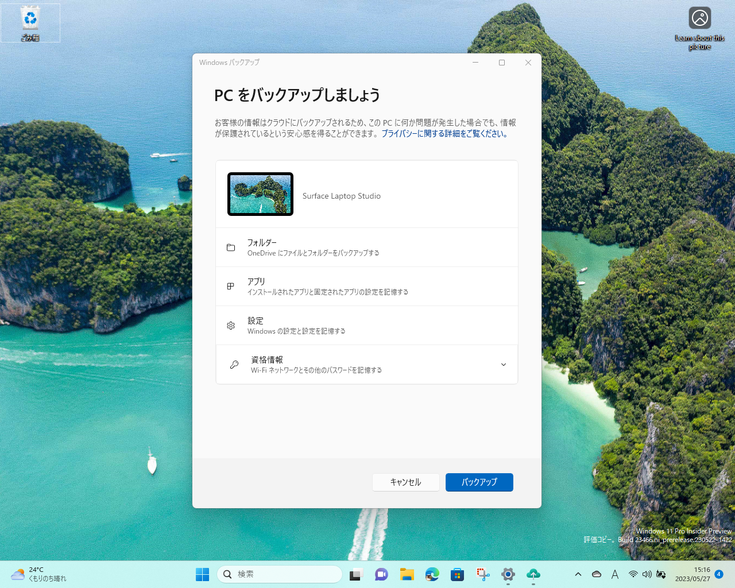This screenshot has height=588, width=735.
Task: Click the apps grid icon beside アプリ
Action: point(231,286)
